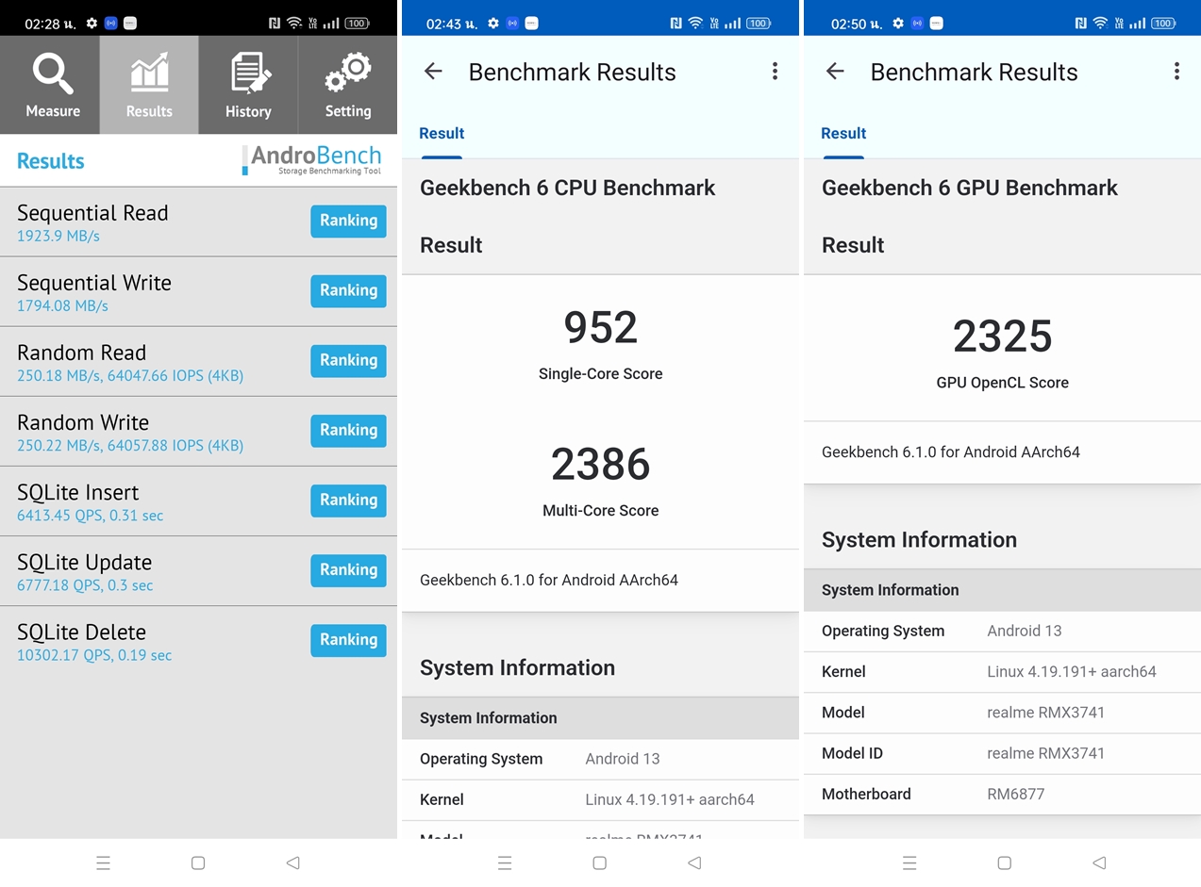Select the SQLite Update result row
This screenshot has height=887, width=1201.
pos(198,571)
